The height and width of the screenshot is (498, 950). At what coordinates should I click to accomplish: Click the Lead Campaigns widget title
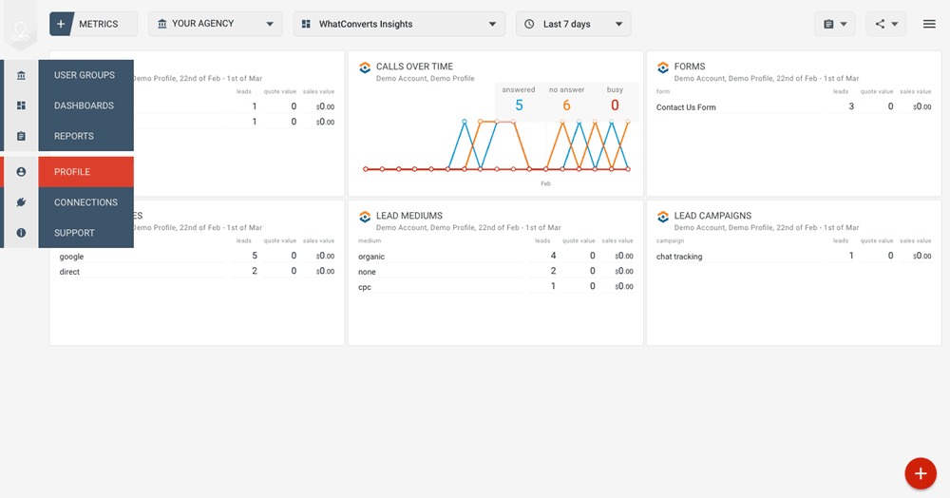point(712,216)
